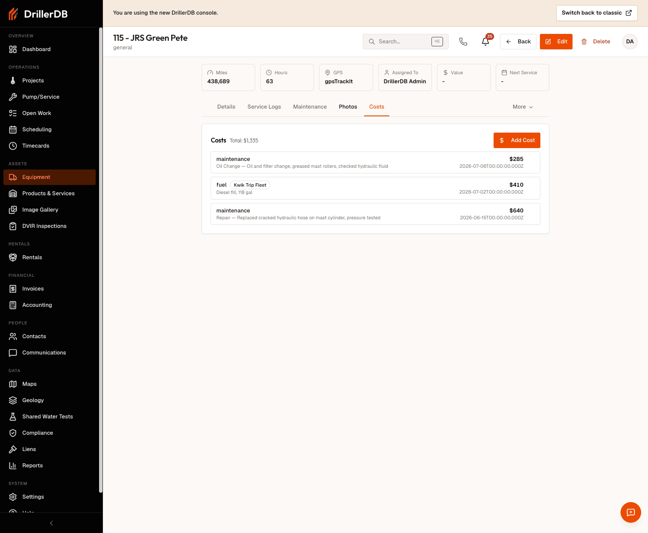Image resolution: width=648 pixels, height=533 pixels.
Task: Click the Assigned To DrillerDB Admin card
Action: pos(405,77)
